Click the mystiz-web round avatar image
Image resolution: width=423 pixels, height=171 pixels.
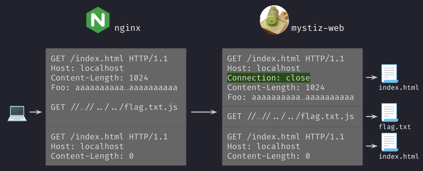click(x=274, y=20)
